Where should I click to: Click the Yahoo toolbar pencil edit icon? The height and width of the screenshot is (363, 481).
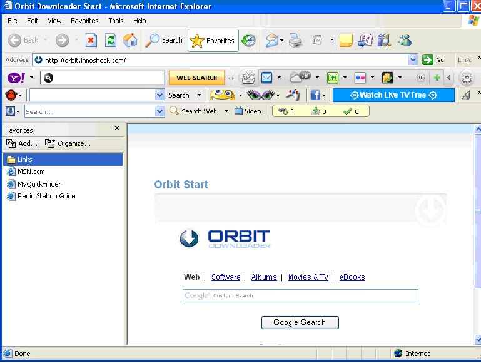[x=248, y=78]
